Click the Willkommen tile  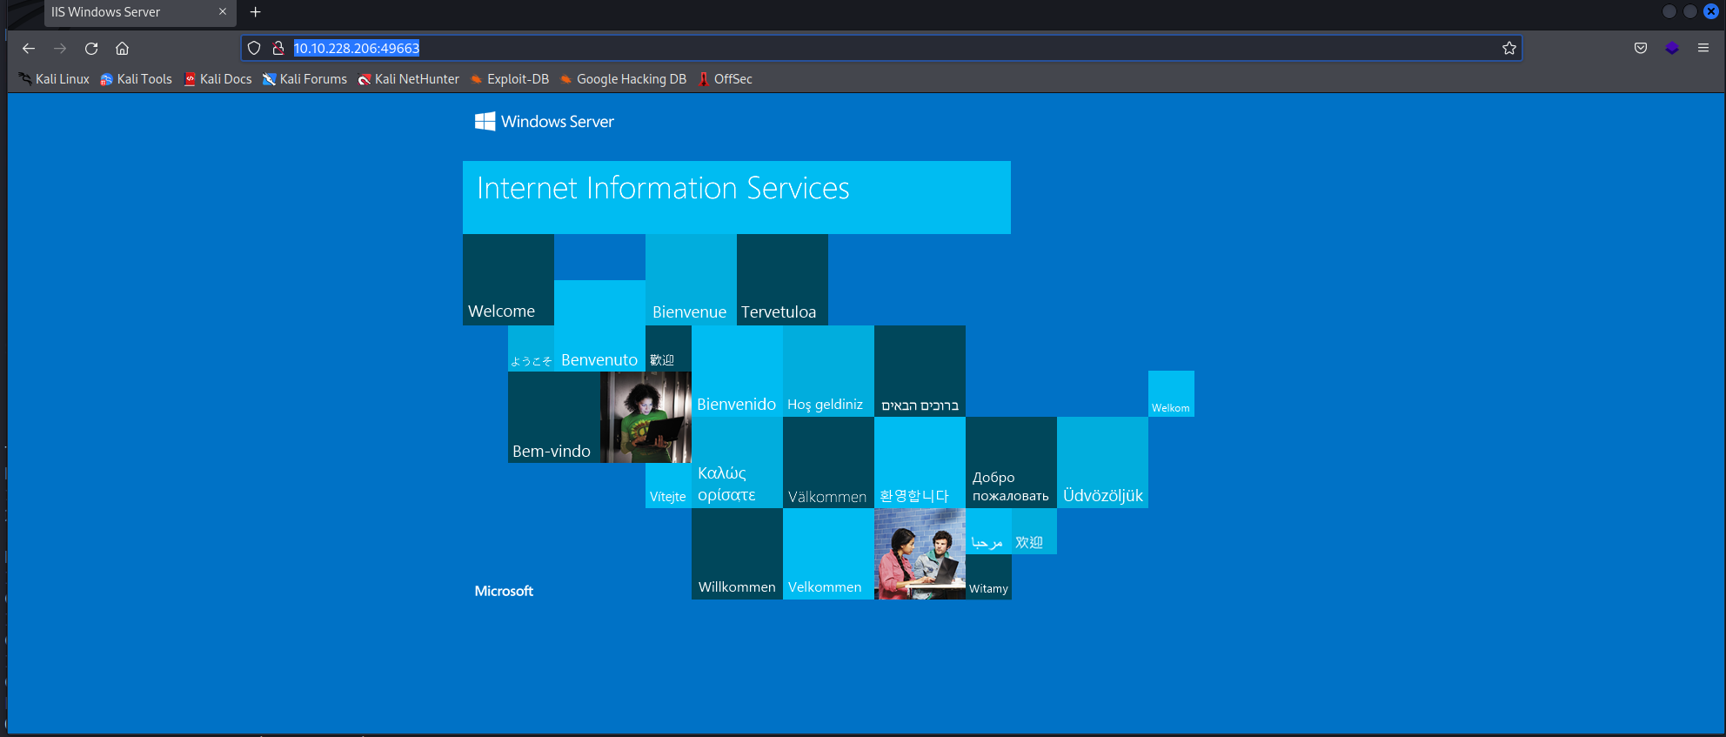pos(737,554)
